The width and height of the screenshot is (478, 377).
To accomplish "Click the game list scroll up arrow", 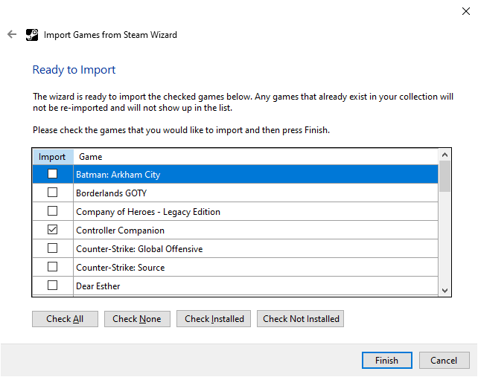I will click(x=444, y=155).
